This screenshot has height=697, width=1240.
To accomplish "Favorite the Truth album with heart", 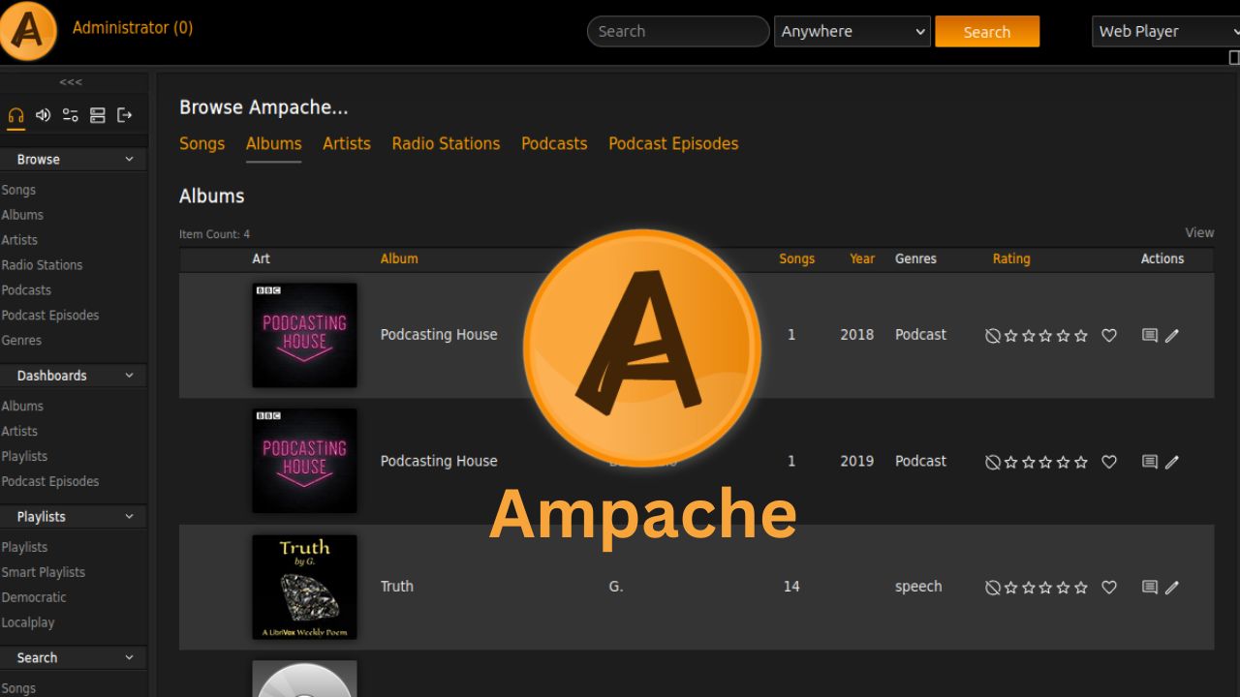I will 1110,587.
